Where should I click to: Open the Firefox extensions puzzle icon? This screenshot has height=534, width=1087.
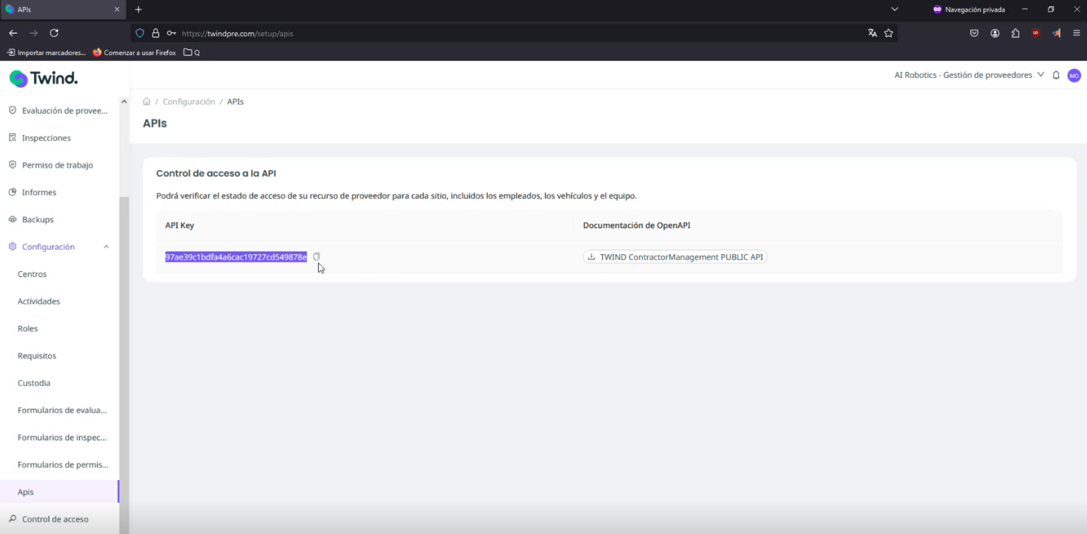[1015, 33]
